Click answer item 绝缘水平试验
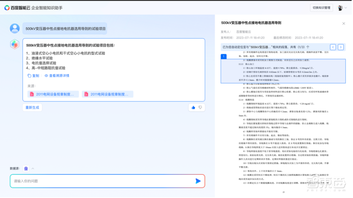Viewport: 353px width, 198px height. click(40, 58)
